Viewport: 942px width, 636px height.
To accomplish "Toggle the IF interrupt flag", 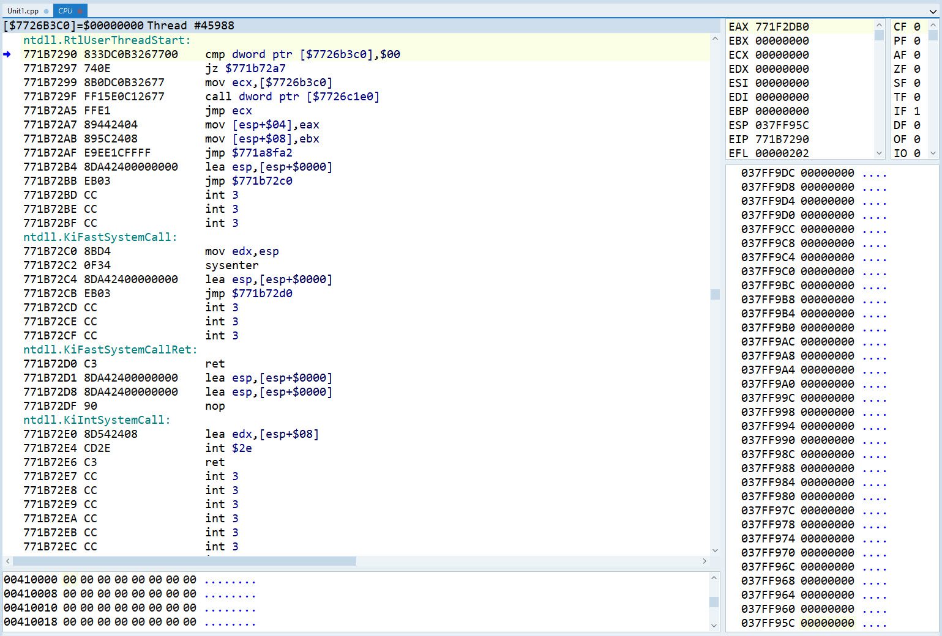I will click(x=907, y=111).
